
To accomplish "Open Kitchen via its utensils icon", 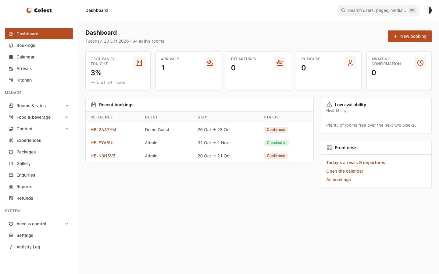I will click(x=11, y=80).
